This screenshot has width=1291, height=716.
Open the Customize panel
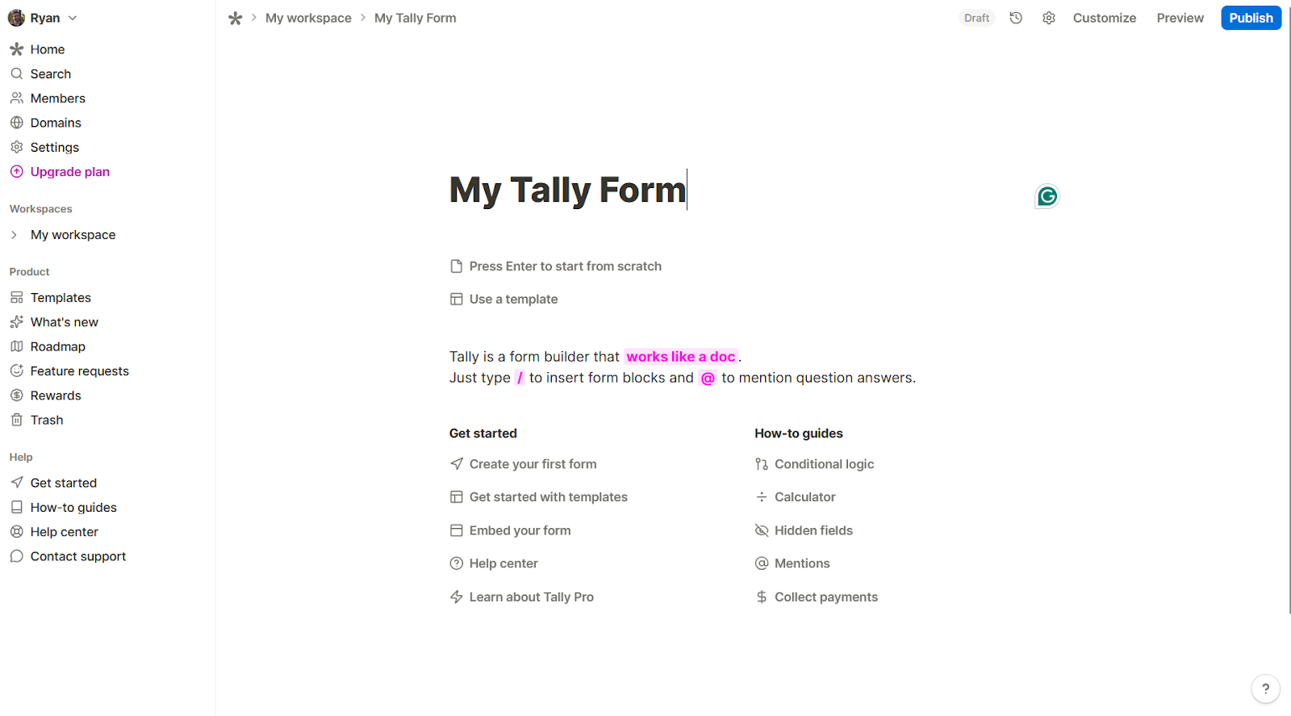click(1104, 17)
